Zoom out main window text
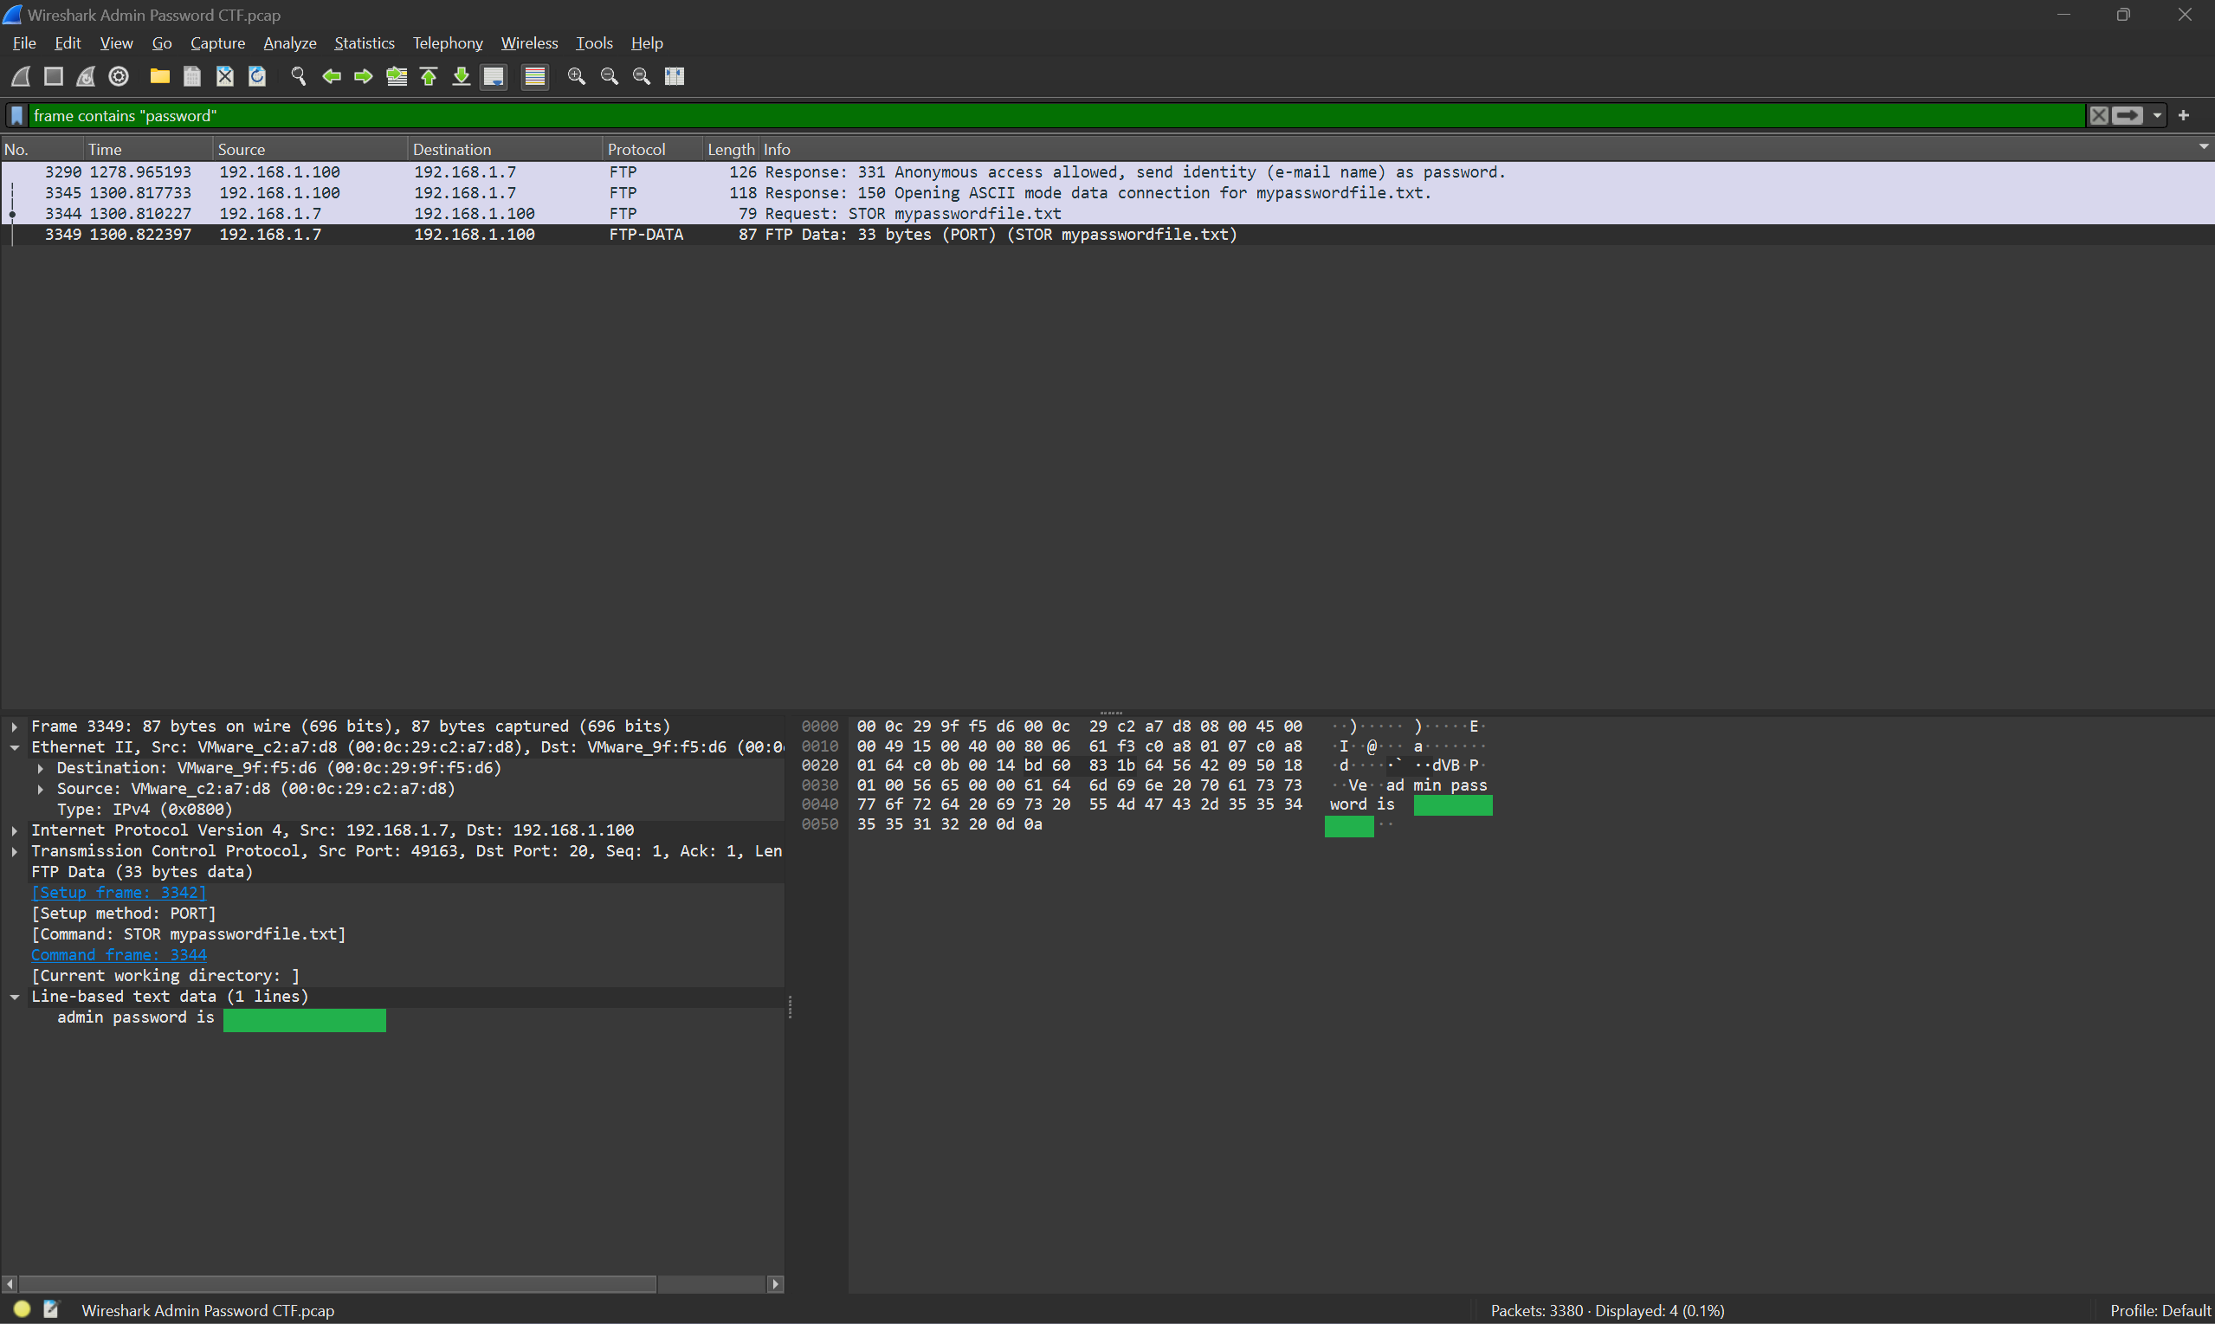 tap(610, 76)
